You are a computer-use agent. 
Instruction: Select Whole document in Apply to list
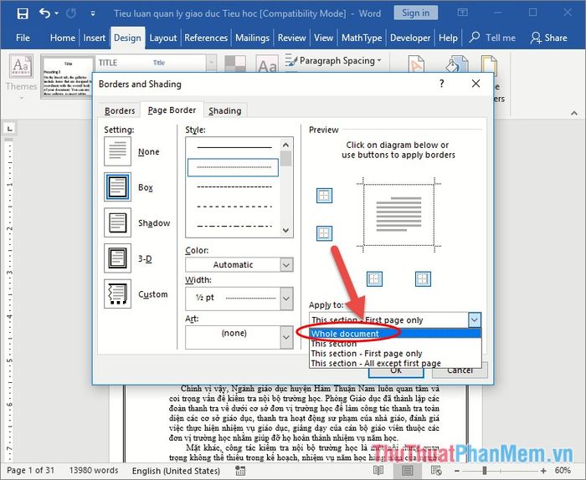pyautogui.click(x=395, y=334)
